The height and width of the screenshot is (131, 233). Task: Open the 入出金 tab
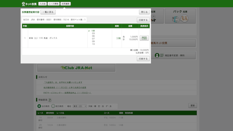(x=43, y=4)
